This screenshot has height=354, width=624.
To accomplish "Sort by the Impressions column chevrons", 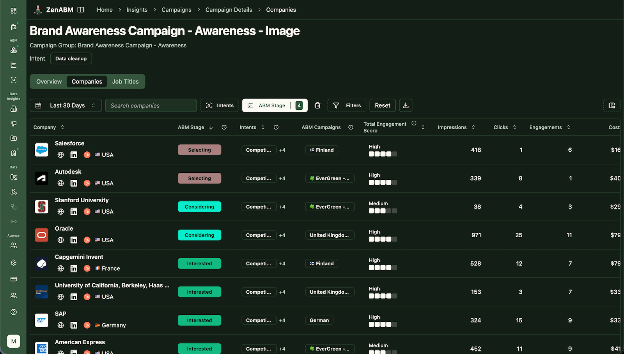I will [473, 127].
